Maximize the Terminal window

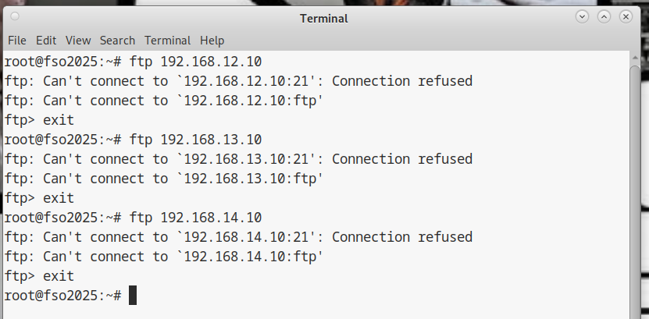604,16
